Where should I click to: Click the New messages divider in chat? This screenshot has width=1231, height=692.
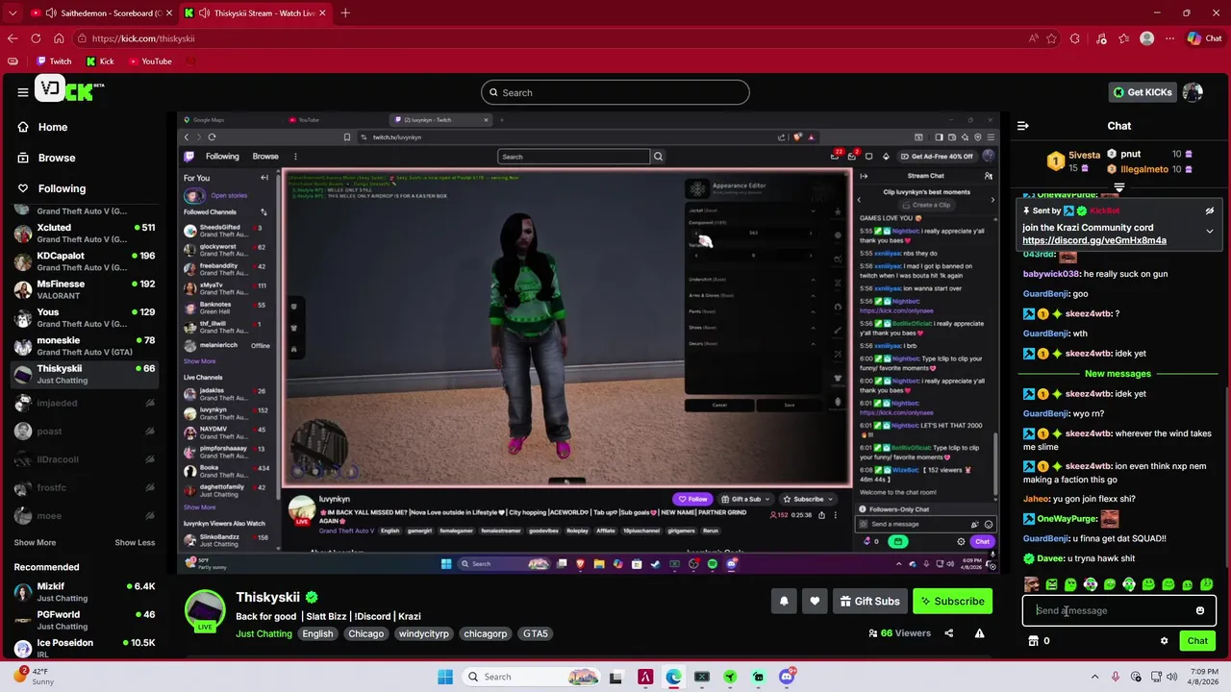pyautogui.click(x=1118, y=374)
